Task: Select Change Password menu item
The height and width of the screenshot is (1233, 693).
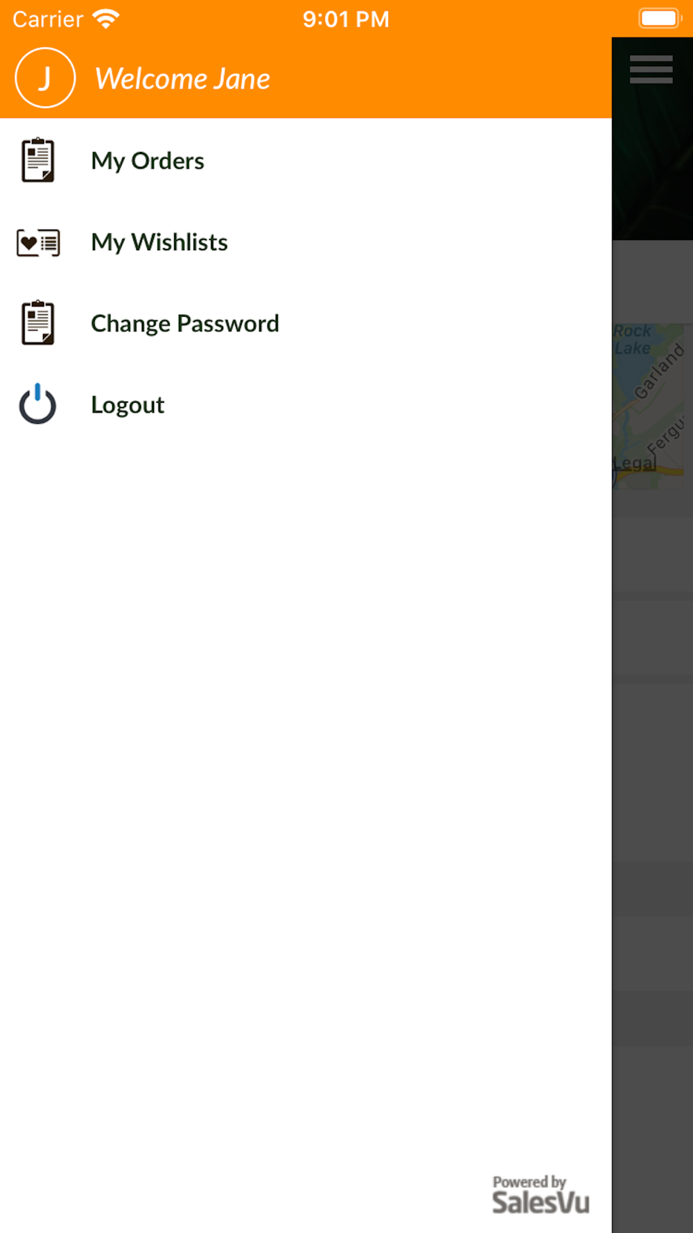Action: tap(306, 323)
